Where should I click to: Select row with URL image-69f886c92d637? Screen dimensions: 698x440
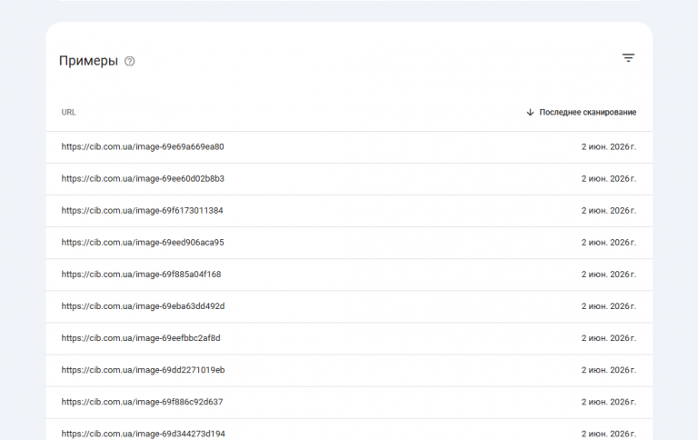(349, 402)
